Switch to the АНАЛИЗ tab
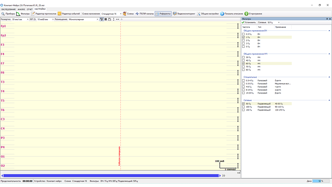Viewport: 332px width, 187px height. 21,9
